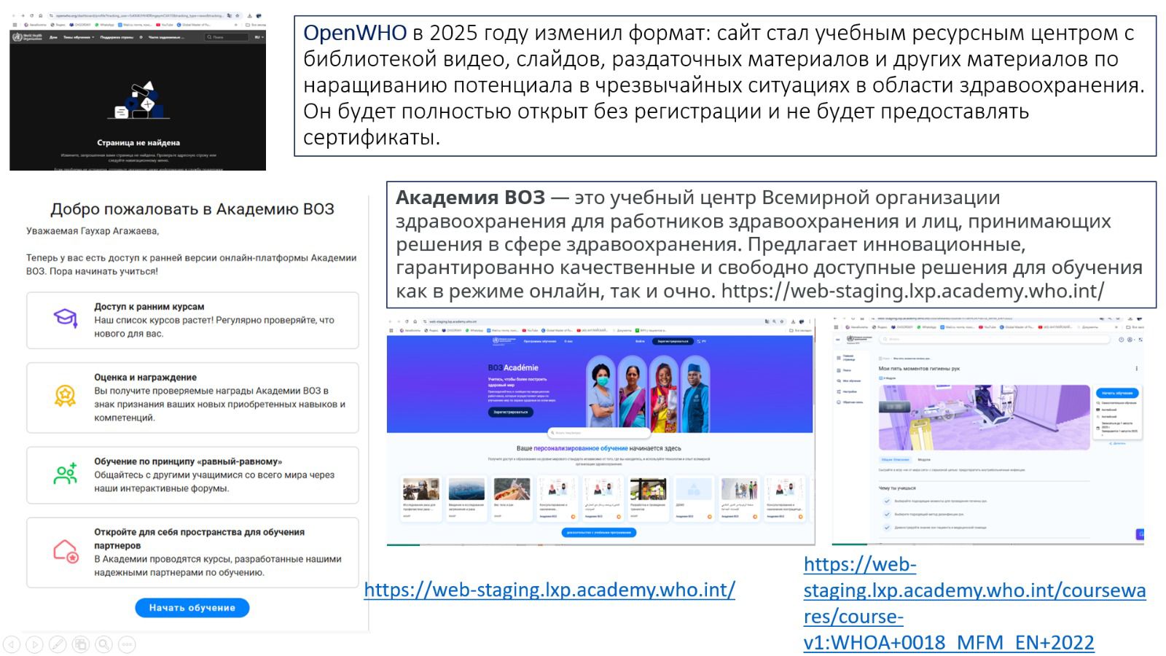
Task: Open the slideshow pen tool
Action: [x=58, y=644]
